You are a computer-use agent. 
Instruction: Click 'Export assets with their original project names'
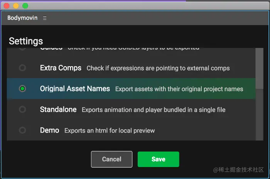(179, 89)
